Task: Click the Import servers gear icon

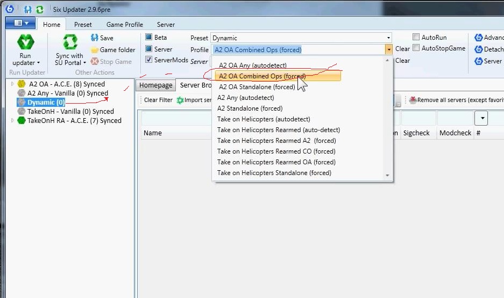Action: pyautogui.click(x=180, y=100)
